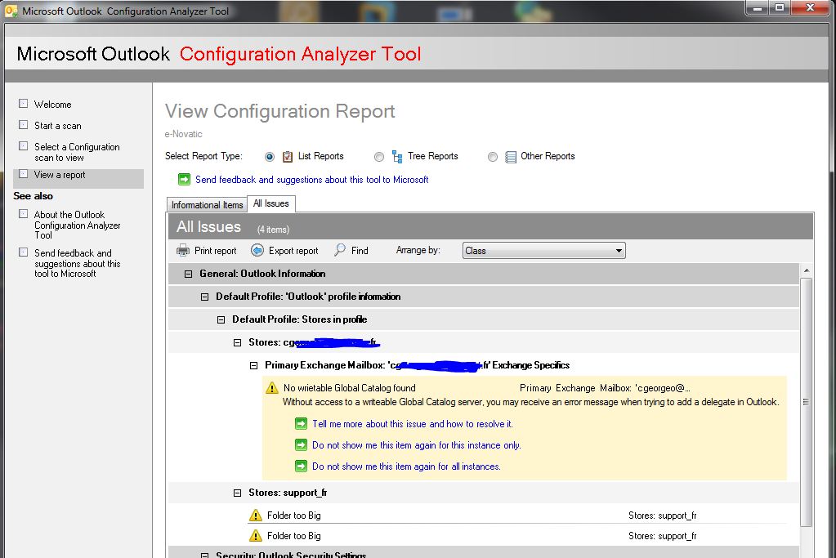Viewport: 836px width, 558px height.
Task: Maximize the Configuration Analyzer window
Action: 779,7
